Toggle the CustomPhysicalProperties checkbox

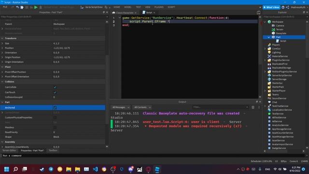(55, 117)
